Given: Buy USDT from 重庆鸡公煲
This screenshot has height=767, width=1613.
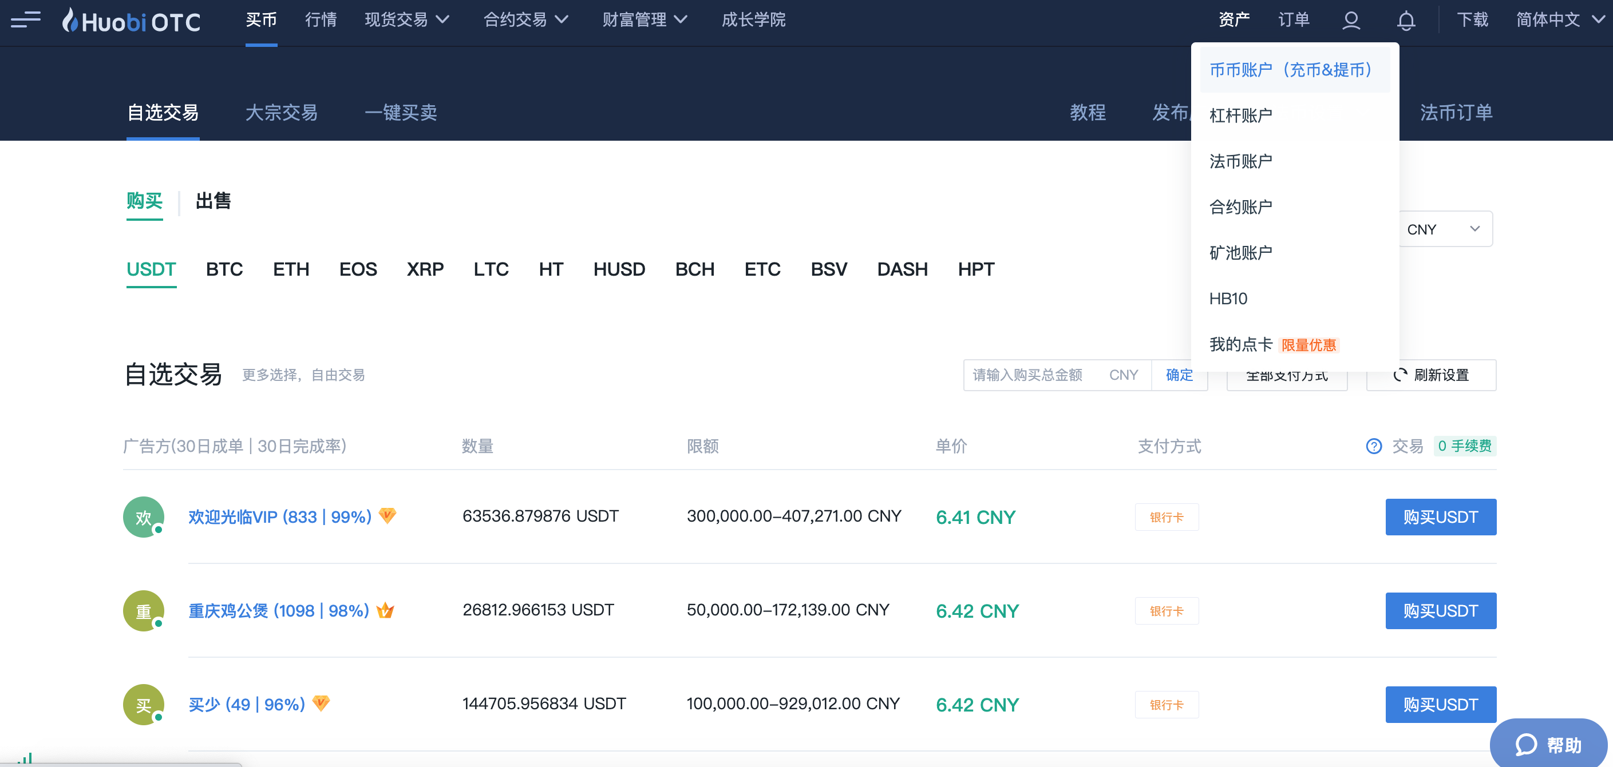Looking at the screenshot, I should click(x=1441, y=611).
